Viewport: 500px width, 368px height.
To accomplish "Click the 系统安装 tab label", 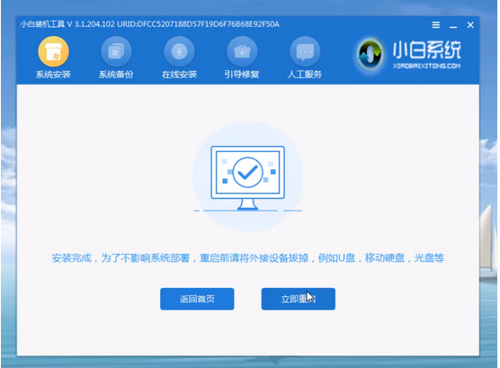I will [53, 75].
